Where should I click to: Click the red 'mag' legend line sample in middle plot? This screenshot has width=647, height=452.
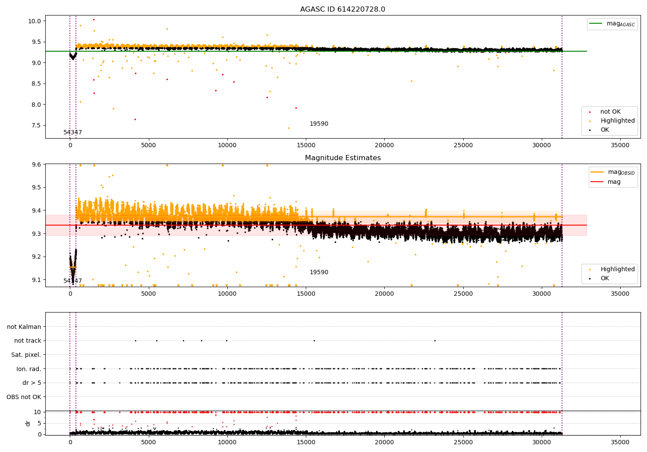coord(597,182)
